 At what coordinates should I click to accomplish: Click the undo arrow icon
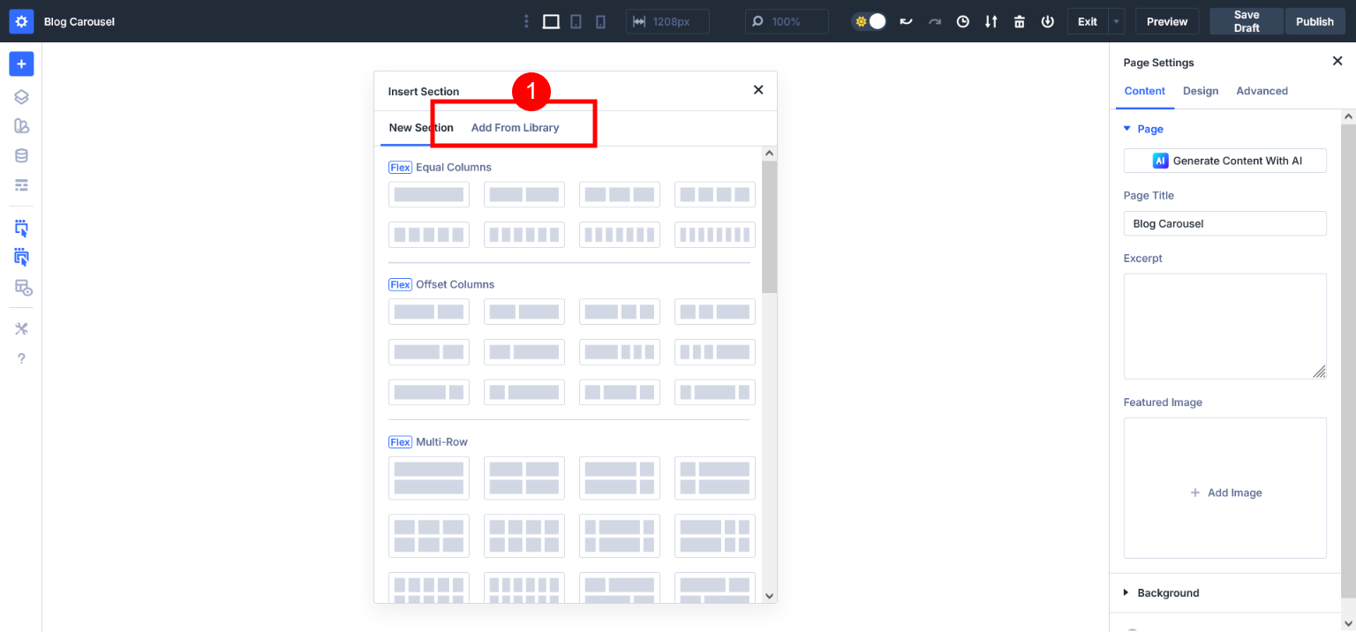click(906, 21)
